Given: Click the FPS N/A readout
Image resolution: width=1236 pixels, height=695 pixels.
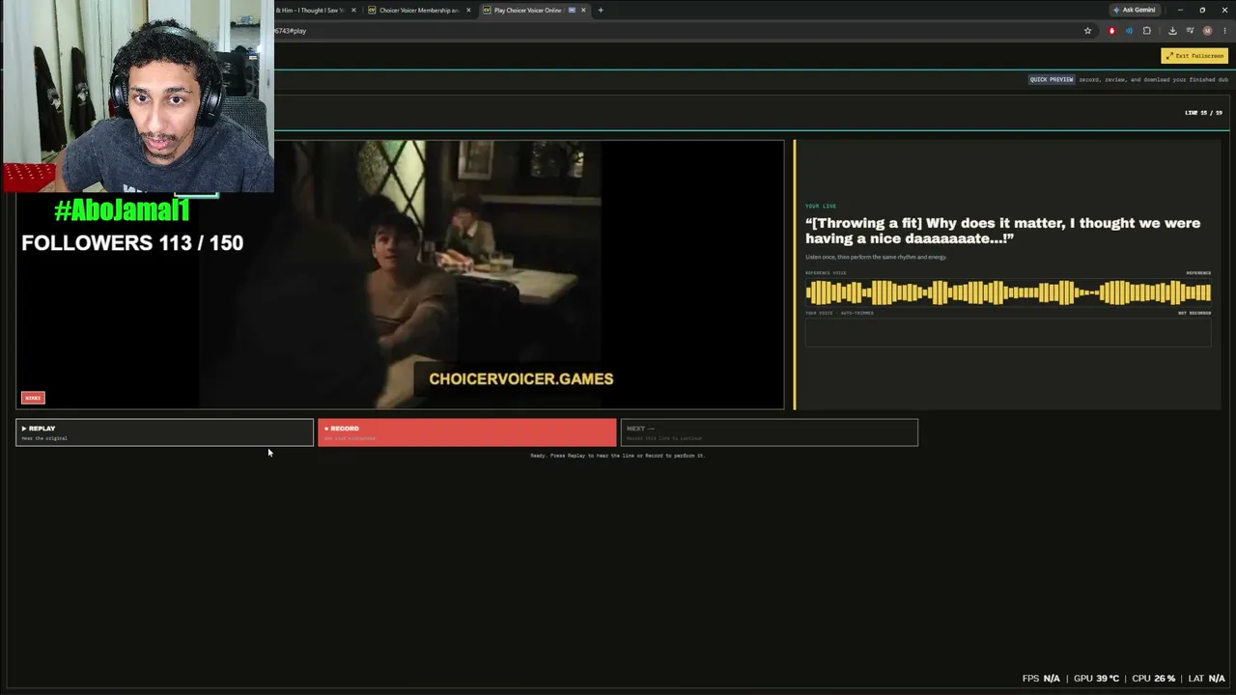Looking at the screenshot, I should coord(1041,679).
